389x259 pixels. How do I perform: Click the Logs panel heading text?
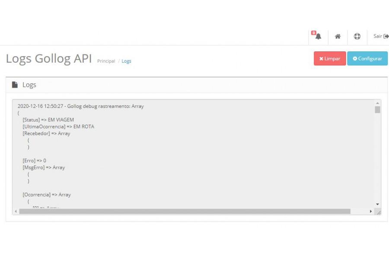(29, 85)
